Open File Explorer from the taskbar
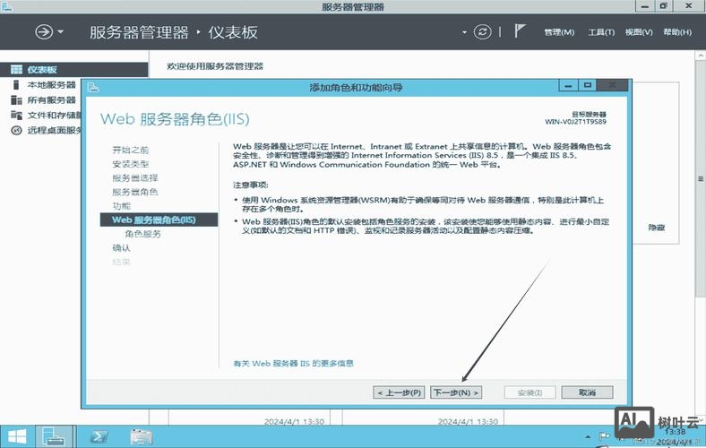Image resolution: width=706 pixels, height=448 pixels. (141, 436)
